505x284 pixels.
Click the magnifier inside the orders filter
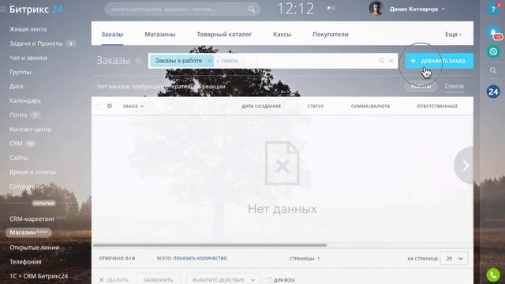[x=381, y=61]
